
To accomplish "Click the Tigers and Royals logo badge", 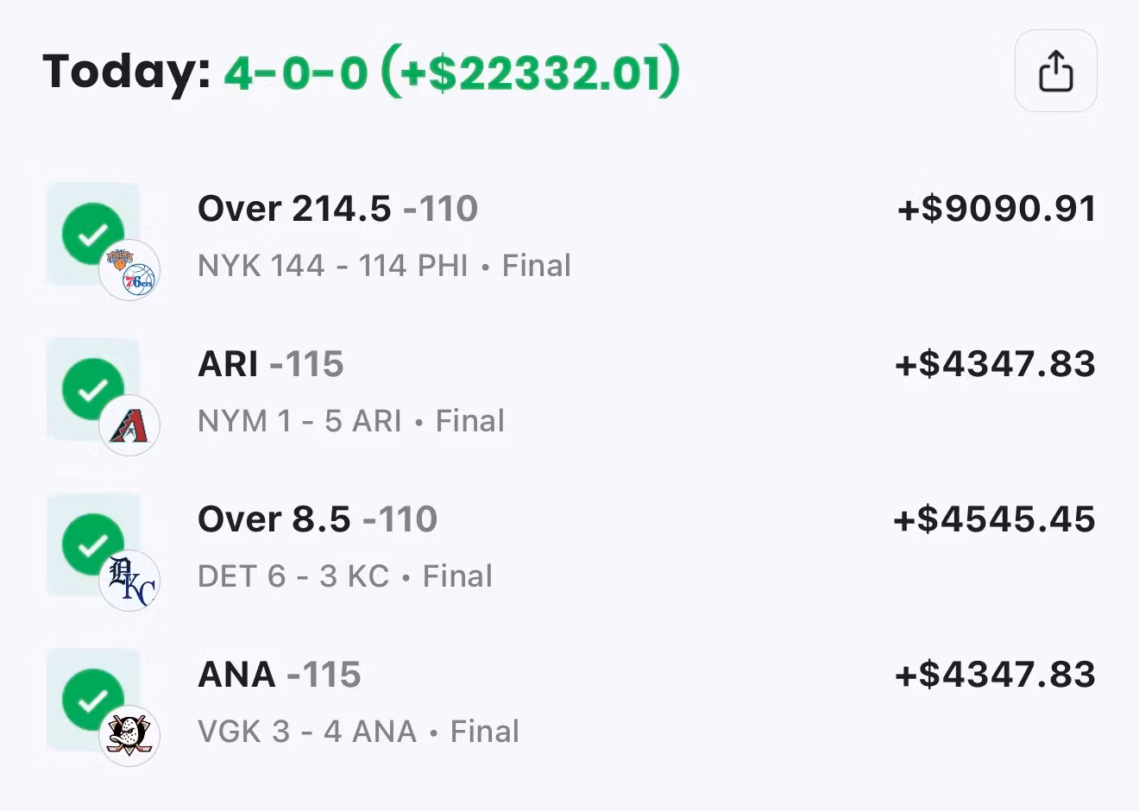I will (129, 581).
